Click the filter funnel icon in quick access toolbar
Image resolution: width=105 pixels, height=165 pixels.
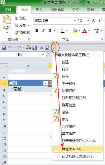click(41, 48)
